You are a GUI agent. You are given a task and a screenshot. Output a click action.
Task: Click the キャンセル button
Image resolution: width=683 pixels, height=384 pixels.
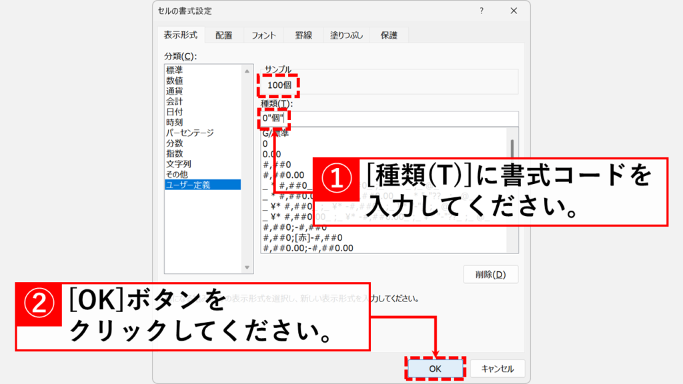pyautogui.click(x=498, y=369)
